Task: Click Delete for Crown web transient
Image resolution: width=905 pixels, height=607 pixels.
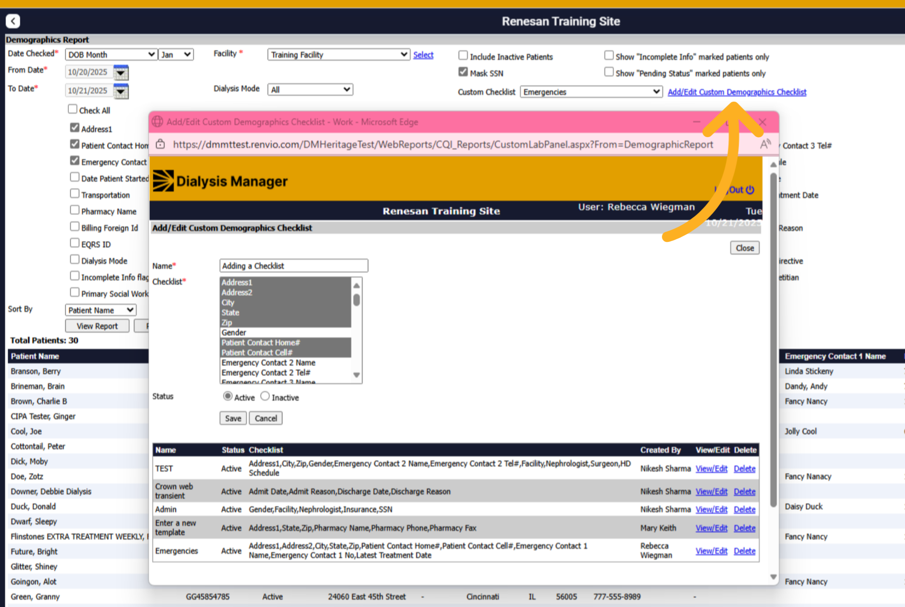Action: [745, 491]
